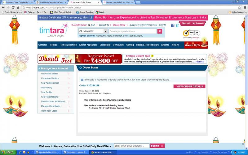
Task: Switch to Start New Complaint tab
Action: pos(51,2)
